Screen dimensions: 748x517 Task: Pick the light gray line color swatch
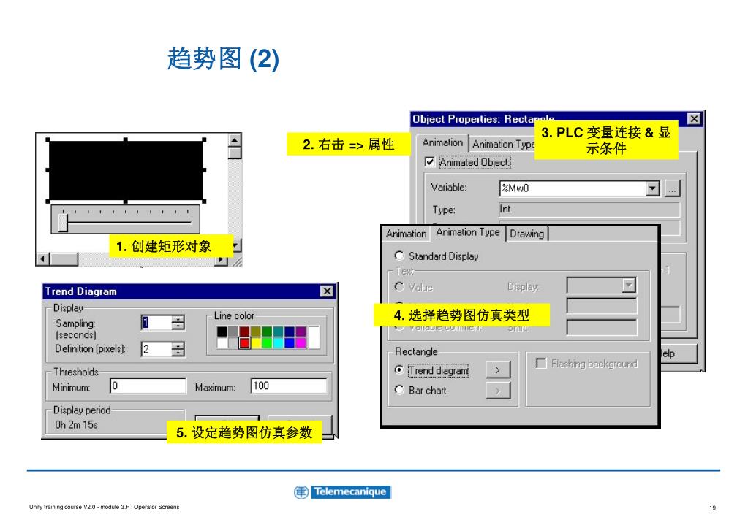coord(233,342)
